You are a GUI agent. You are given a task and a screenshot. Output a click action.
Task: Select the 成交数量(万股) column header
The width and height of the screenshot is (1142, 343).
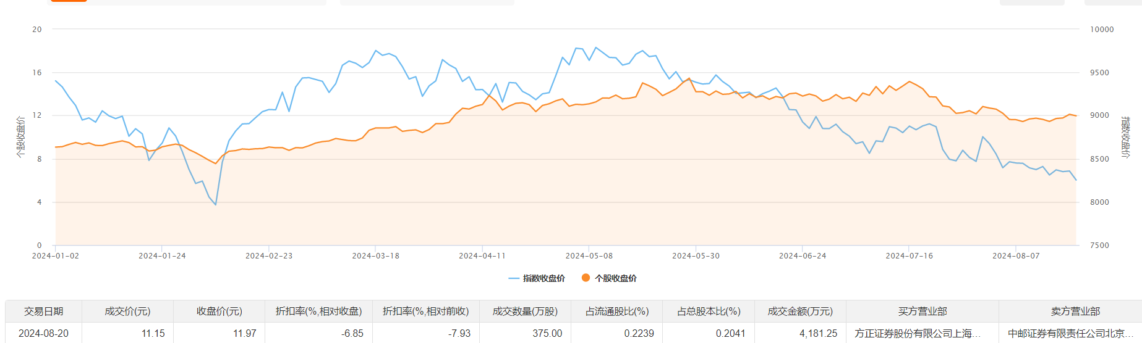[525, 312]
